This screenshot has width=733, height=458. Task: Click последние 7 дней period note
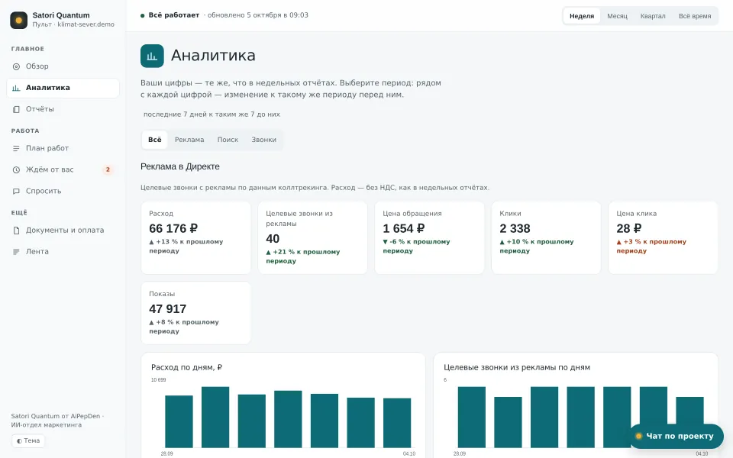point(212,114)
